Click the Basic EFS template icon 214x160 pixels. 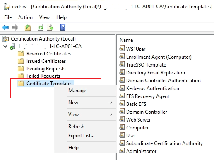click(x=122, y=103)
